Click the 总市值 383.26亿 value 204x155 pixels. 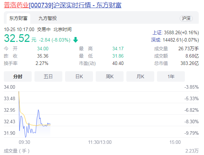(190, 63)
